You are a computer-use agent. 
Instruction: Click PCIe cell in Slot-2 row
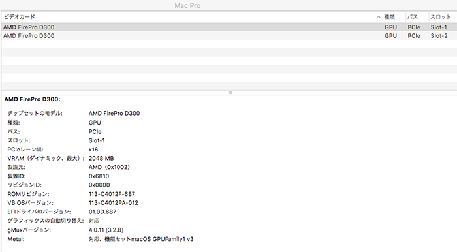(x=413, y=35)
